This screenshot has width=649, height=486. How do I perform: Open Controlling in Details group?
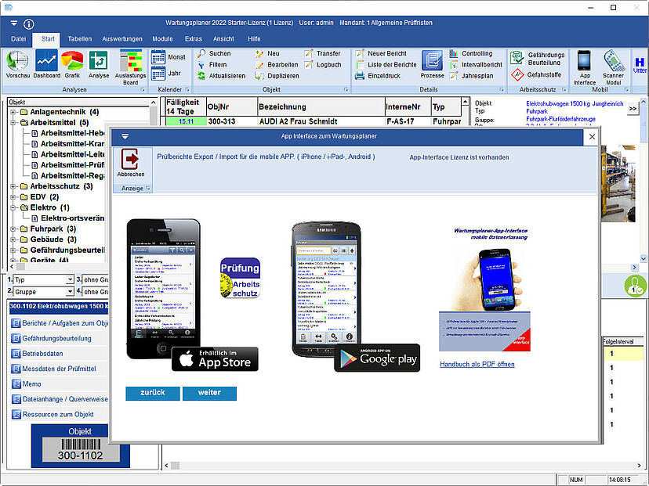(471, 53)
